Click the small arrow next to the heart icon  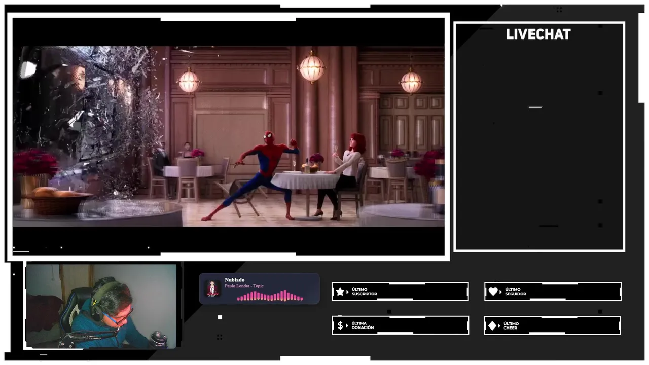point(500,291)
